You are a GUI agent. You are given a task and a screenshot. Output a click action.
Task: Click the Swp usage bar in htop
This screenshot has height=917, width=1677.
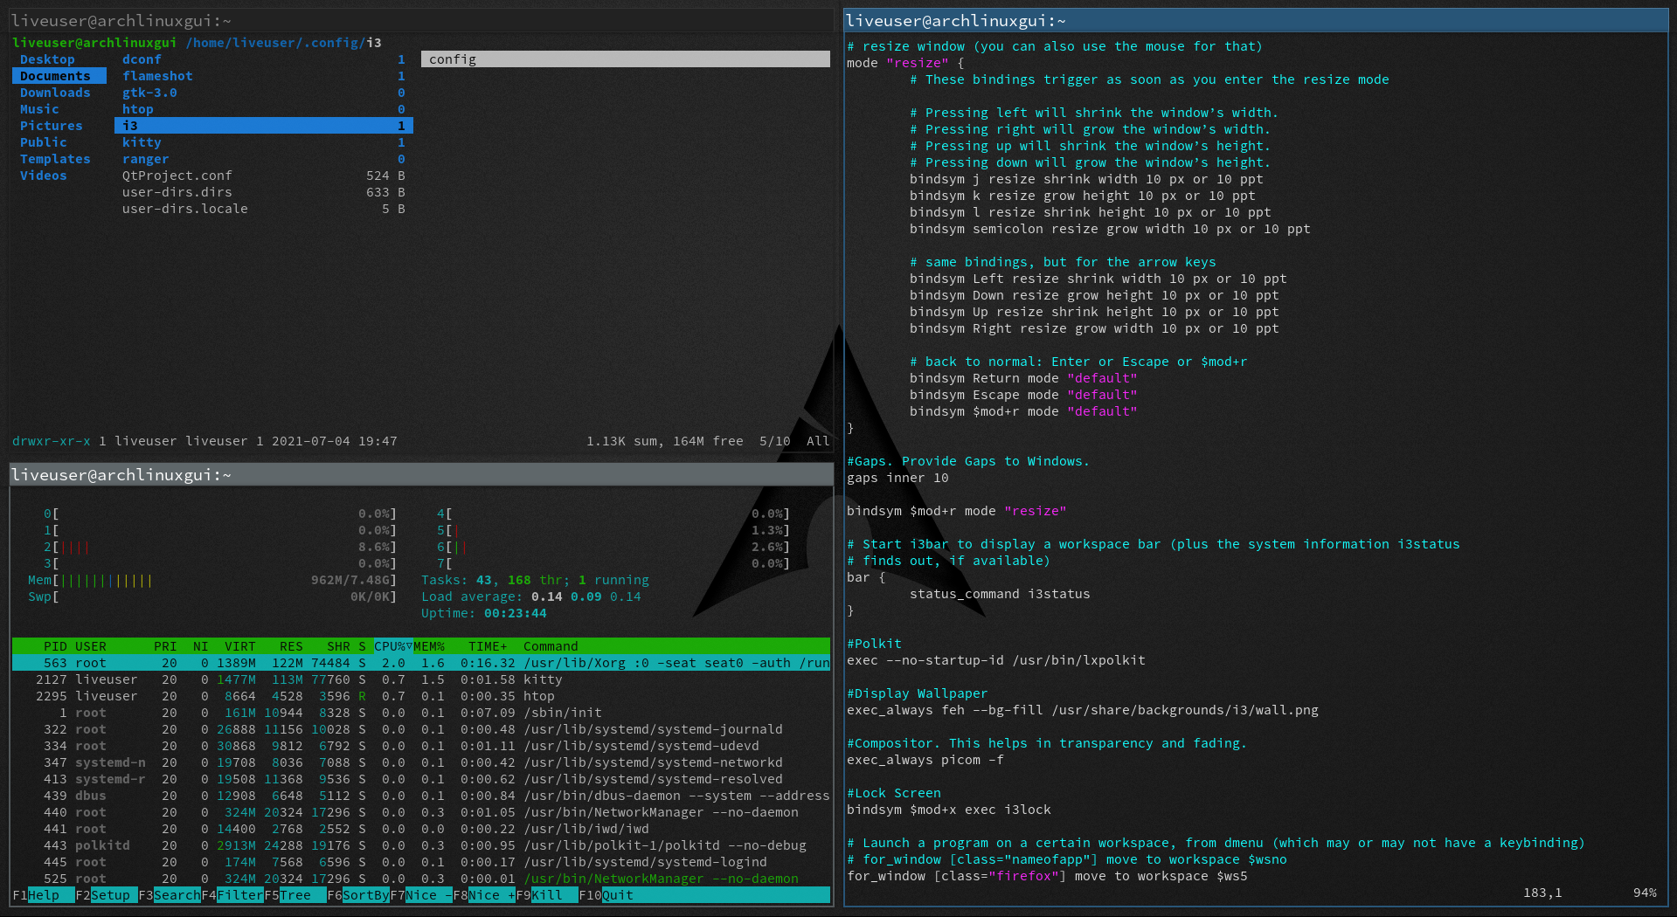(x=212, y=596)
